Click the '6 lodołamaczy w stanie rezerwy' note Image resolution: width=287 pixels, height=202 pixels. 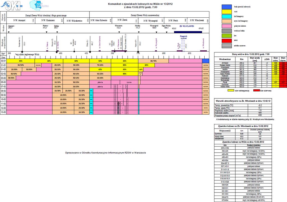[x=245, y=119]
